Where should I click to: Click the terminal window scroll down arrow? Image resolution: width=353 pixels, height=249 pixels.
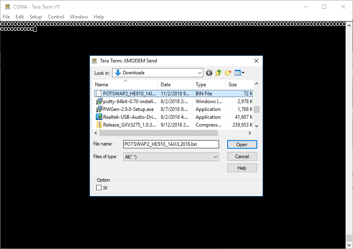(x=349, y=245)
